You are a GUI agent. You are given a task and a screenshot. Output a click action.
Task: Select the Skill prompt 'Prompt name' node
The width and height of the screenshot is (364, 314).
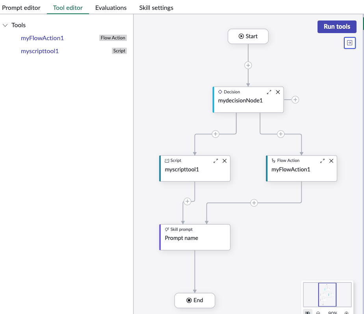click(x=195, y=237)
